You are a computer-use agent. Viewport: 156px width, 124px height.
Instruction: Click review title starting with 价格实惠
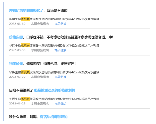(61, 37)
